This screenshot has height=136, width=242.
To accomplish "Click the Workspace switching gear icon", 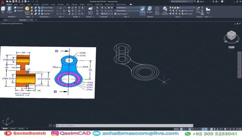I will coord(225,129).
